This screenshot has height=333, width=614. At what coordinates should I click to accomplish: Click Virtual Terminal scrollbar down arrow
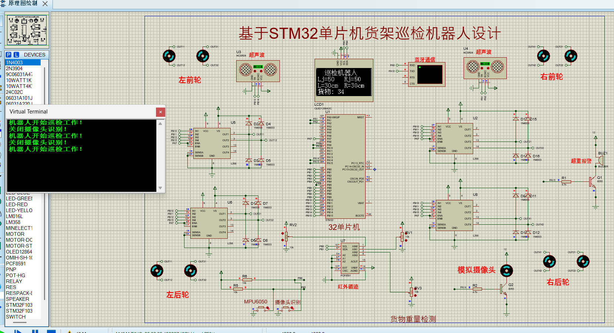[x=160, y=188]
